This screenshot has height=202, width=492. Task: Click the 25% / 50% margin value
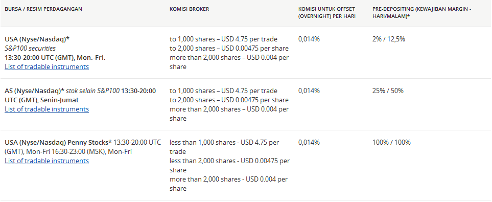click(x=388, y=91)
